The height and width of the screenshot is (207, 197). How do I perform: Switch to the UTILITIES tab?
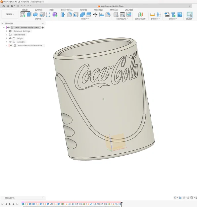129,10
